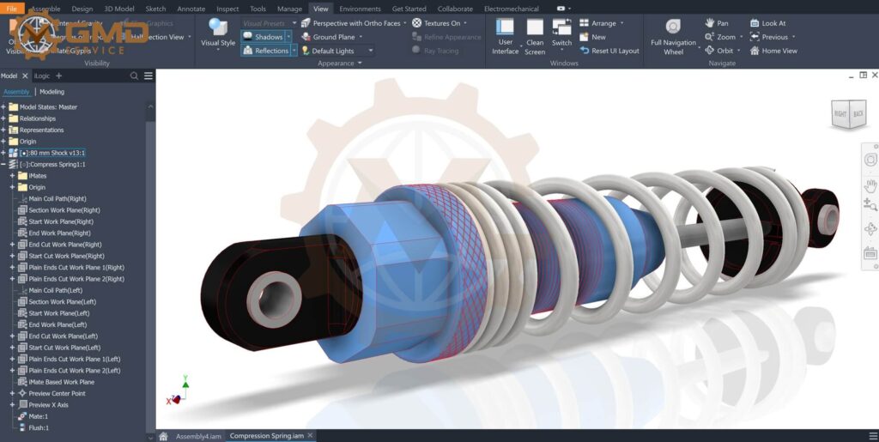Click the Ground Plane icon
Viewport: 879px width, 442px height.
pos(306,37)
